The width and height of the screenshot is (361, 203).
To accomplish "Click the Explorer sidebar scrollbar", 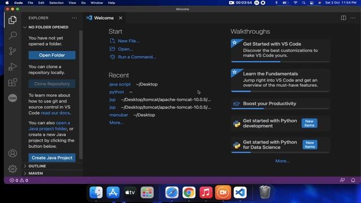I will click(81, 95).
